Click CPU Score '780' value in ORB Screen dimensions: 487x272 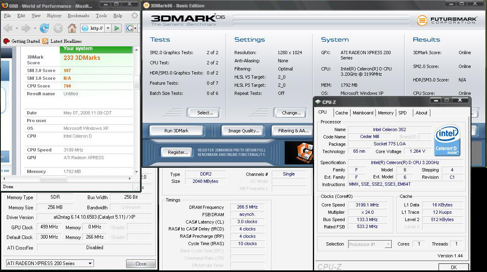[x=68, y=86]
